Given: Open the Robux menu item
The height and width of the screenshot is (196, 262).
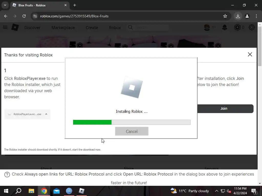Looking at the screenshot, I should 115,28.
